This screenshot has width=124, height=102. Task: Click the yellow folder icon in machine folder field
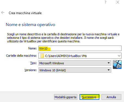[42, 56]
